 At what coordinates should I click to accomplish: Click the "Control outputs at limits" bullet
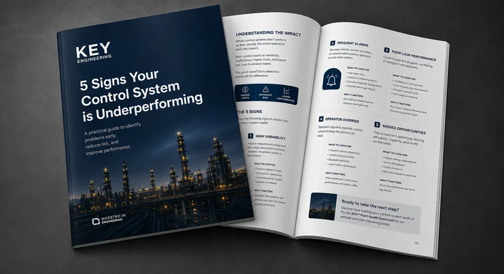[x=341, y=156]
